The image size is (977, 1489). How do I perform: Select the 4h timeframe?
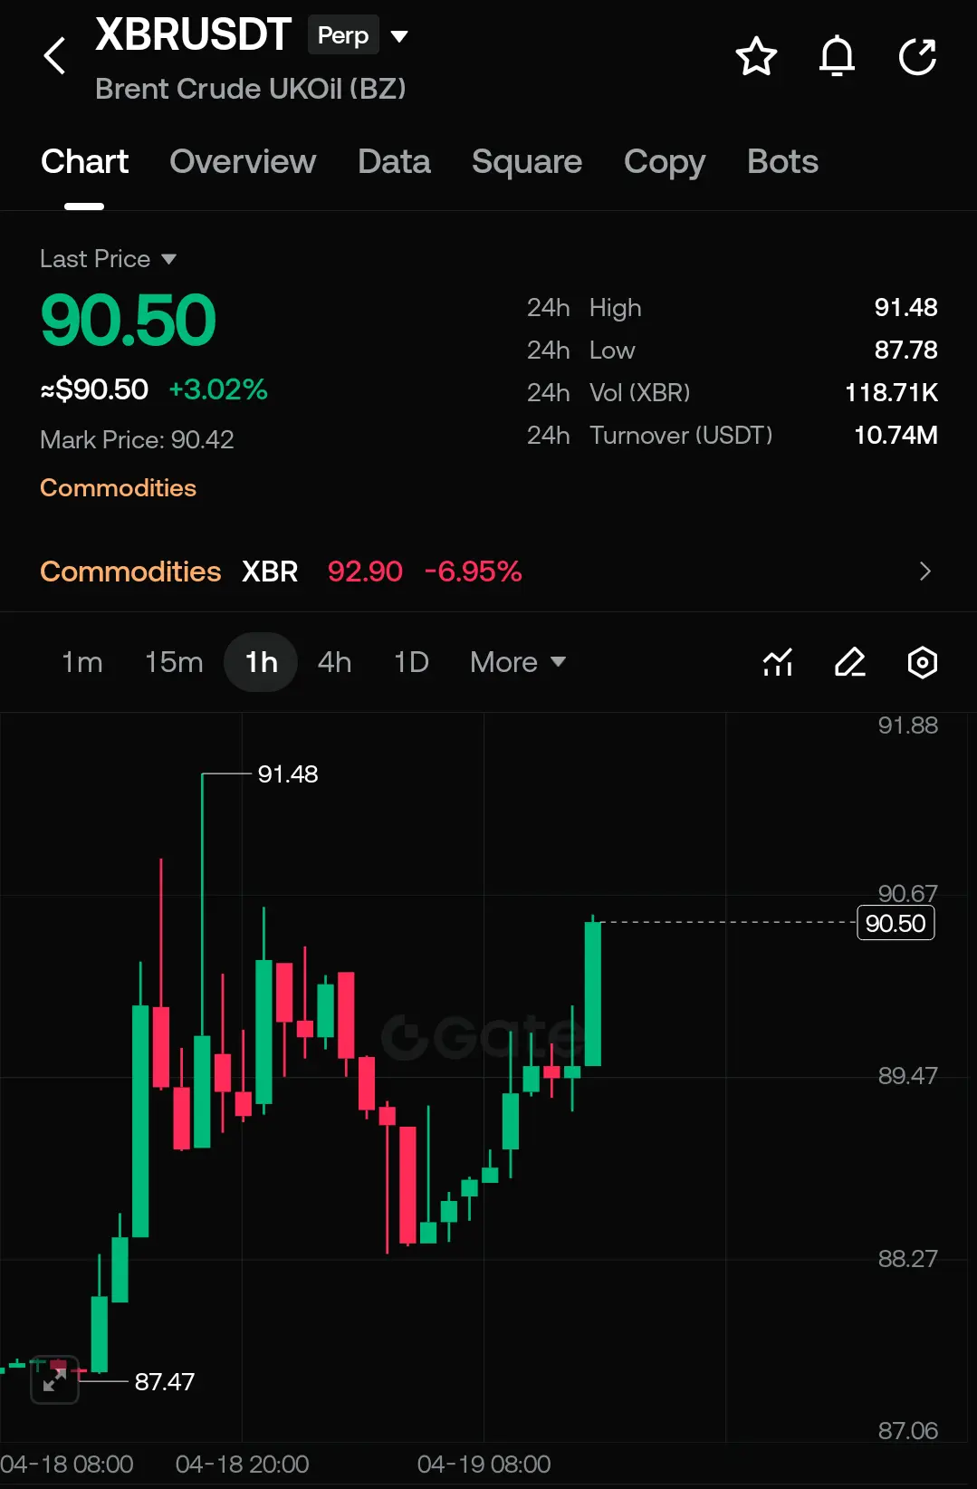[x=334, y=662]
